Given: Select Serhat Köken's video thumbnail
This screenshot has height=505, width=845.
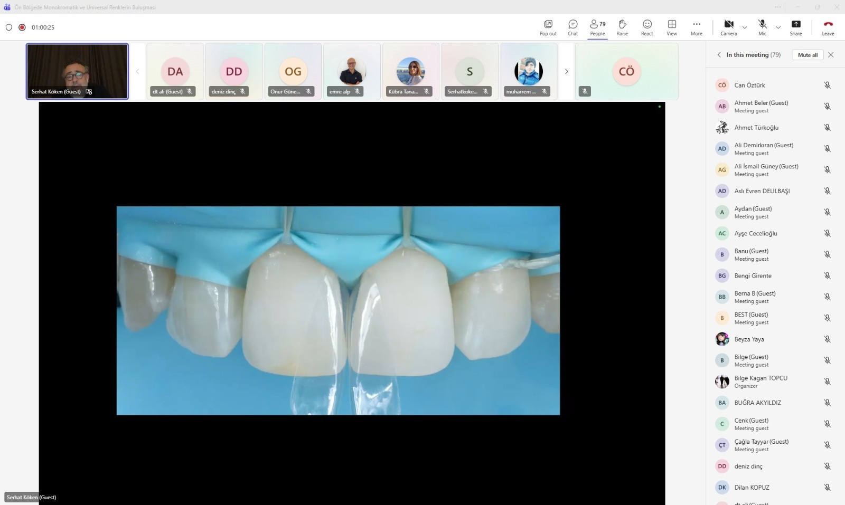Looking at the screenshot, I should [x=77, y=71].
